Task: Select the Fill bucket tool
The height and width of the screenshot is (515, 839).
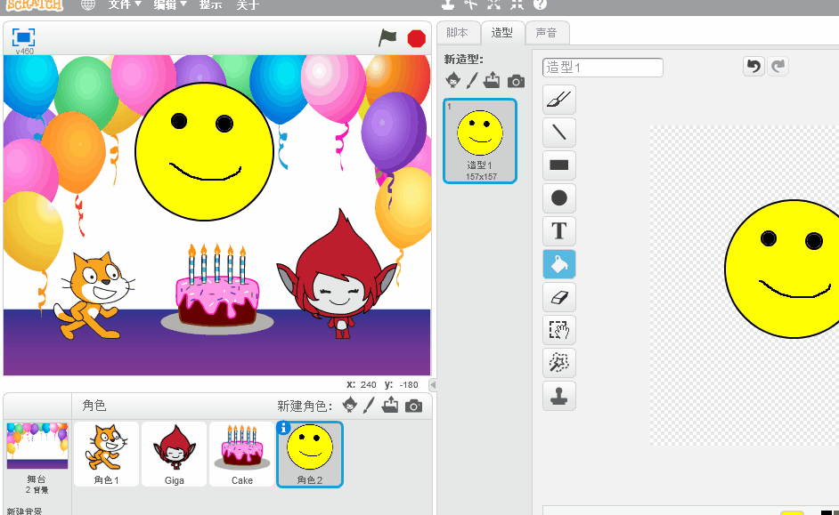Action: pos(559,264)
